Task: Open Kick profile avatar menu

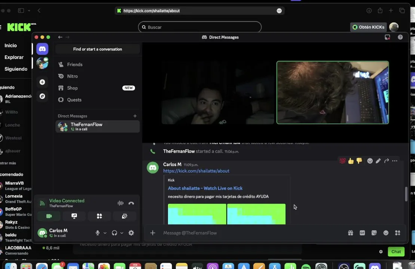Action: [x=394, y=27]
